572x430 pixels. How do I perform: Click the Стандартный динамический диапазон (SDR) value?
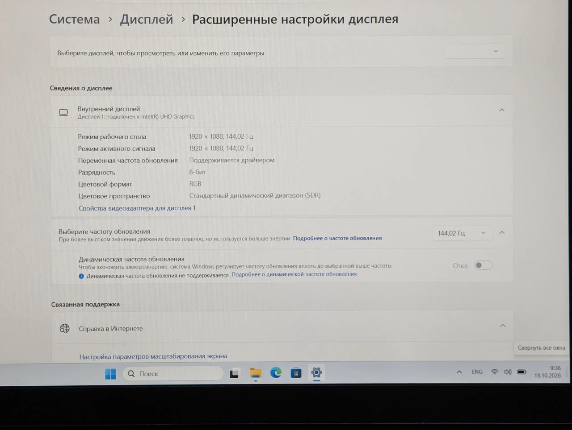coord(255,195)
